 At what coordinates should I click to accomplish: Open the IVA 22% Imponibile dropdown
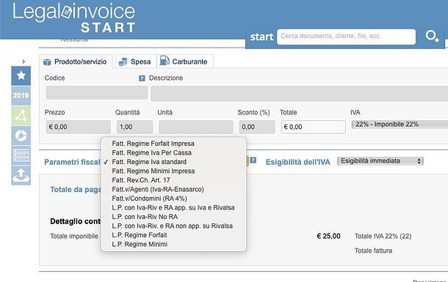(x=400, y=125)
